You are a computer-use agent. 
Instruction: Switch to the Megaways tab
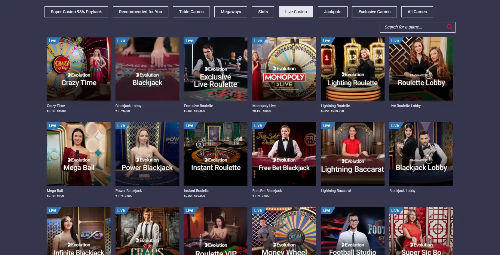coord(231,12)
